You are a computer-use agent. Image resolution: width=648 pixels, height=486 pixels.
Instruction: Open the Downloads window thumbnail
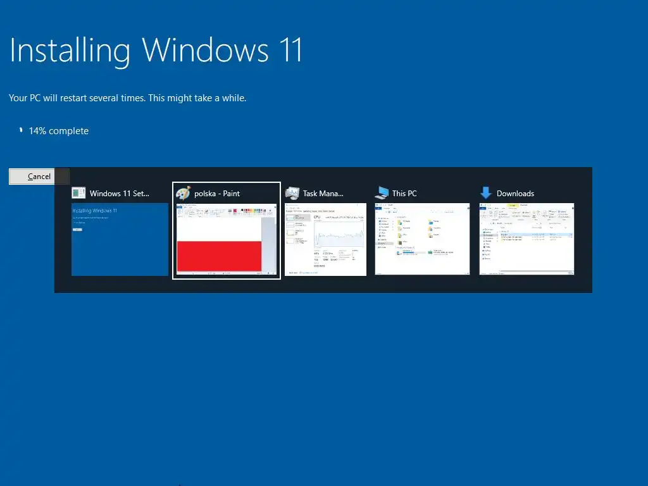[x=527, y=239]
